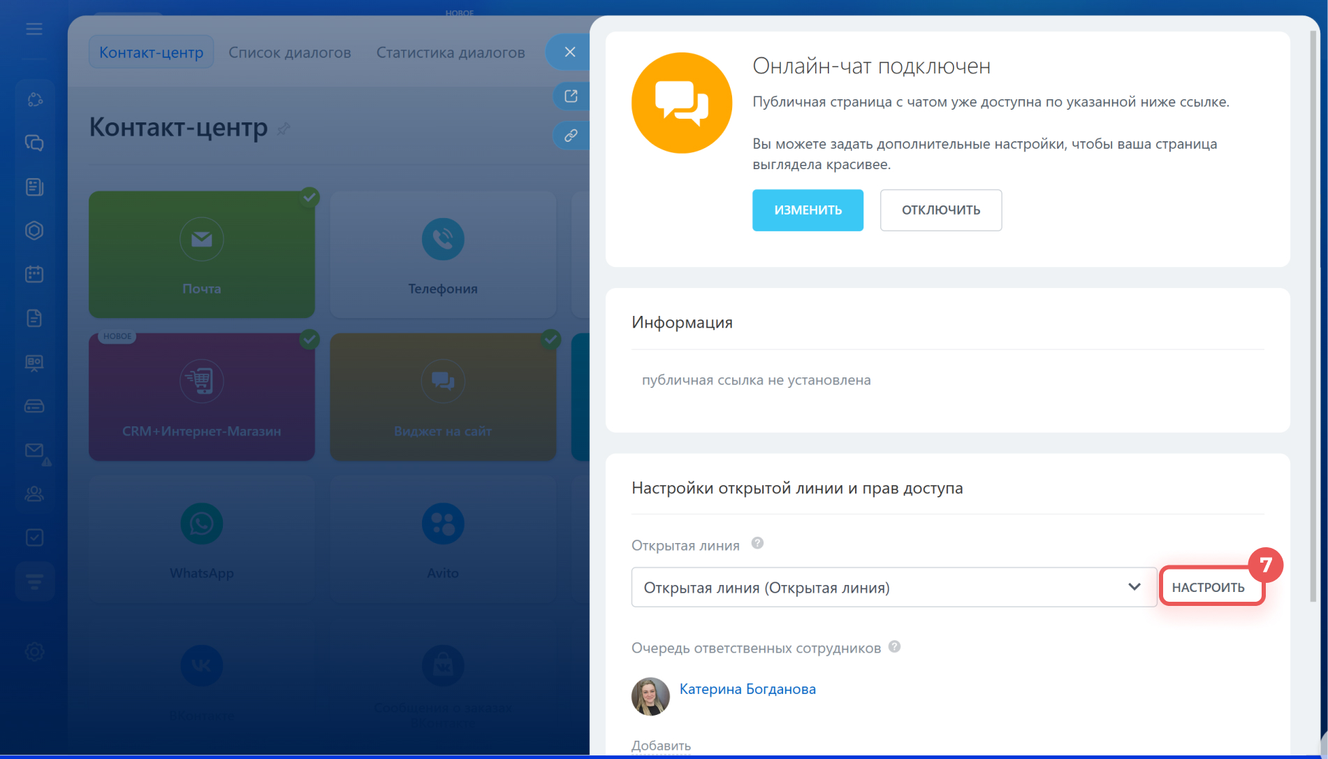Click the green checkmark on the Почта tile
Image resolution: width=1328 pixels, height=759 pixels.
point(309,197)
